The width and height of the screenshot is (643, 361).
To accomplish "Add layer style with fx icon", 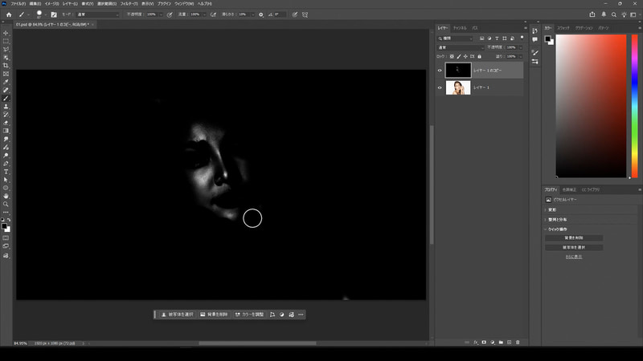I will click(476, 343).
